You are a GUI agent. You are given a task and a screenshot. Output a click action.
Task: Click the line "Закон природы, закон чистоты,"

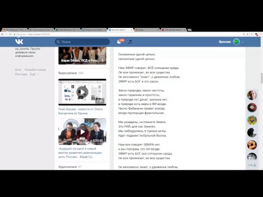coord(141,90)
